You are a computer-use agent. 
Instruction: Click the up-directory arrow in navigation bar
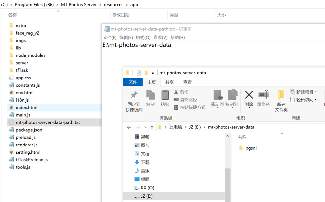pos(152,128)
